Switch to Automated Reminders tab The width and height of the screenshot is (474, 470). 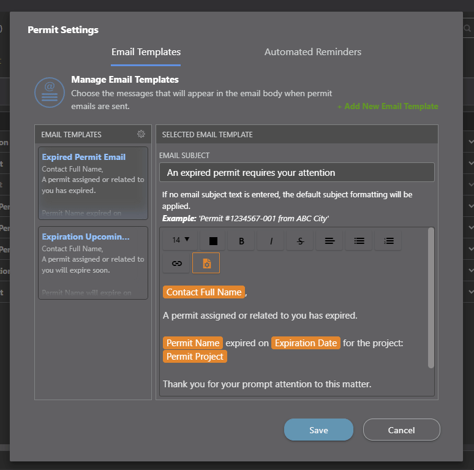(313, 52)
